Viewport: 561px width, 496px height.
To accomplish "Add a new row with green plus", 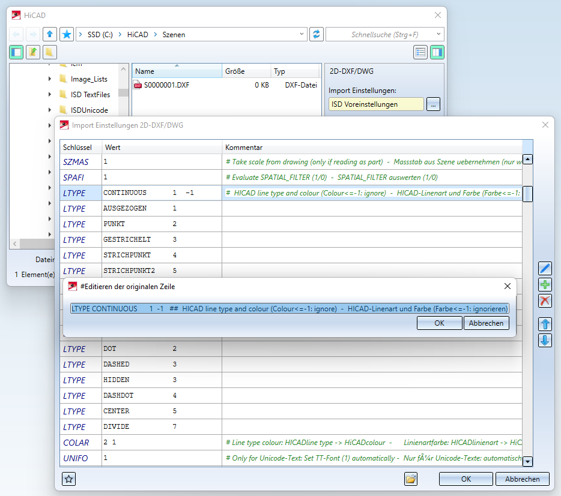I will (x=545, y=285).
